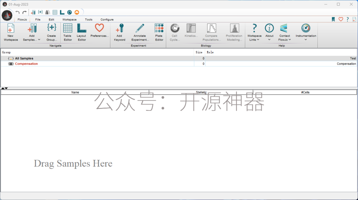Click the About info icon
The height and width of the screenshot is (200, 358).
click(x=269, y=28)
